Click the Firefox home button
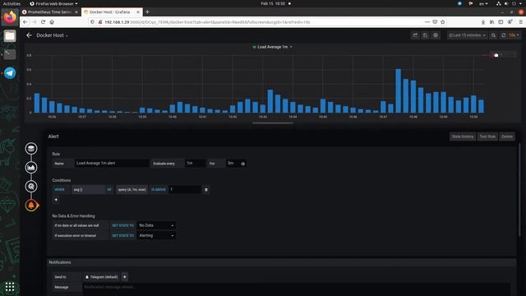 point(52,22)
